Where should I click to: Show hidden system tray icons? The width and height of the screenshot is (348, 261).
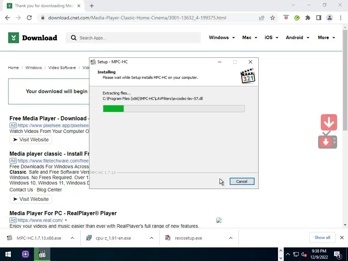[288, 254]
